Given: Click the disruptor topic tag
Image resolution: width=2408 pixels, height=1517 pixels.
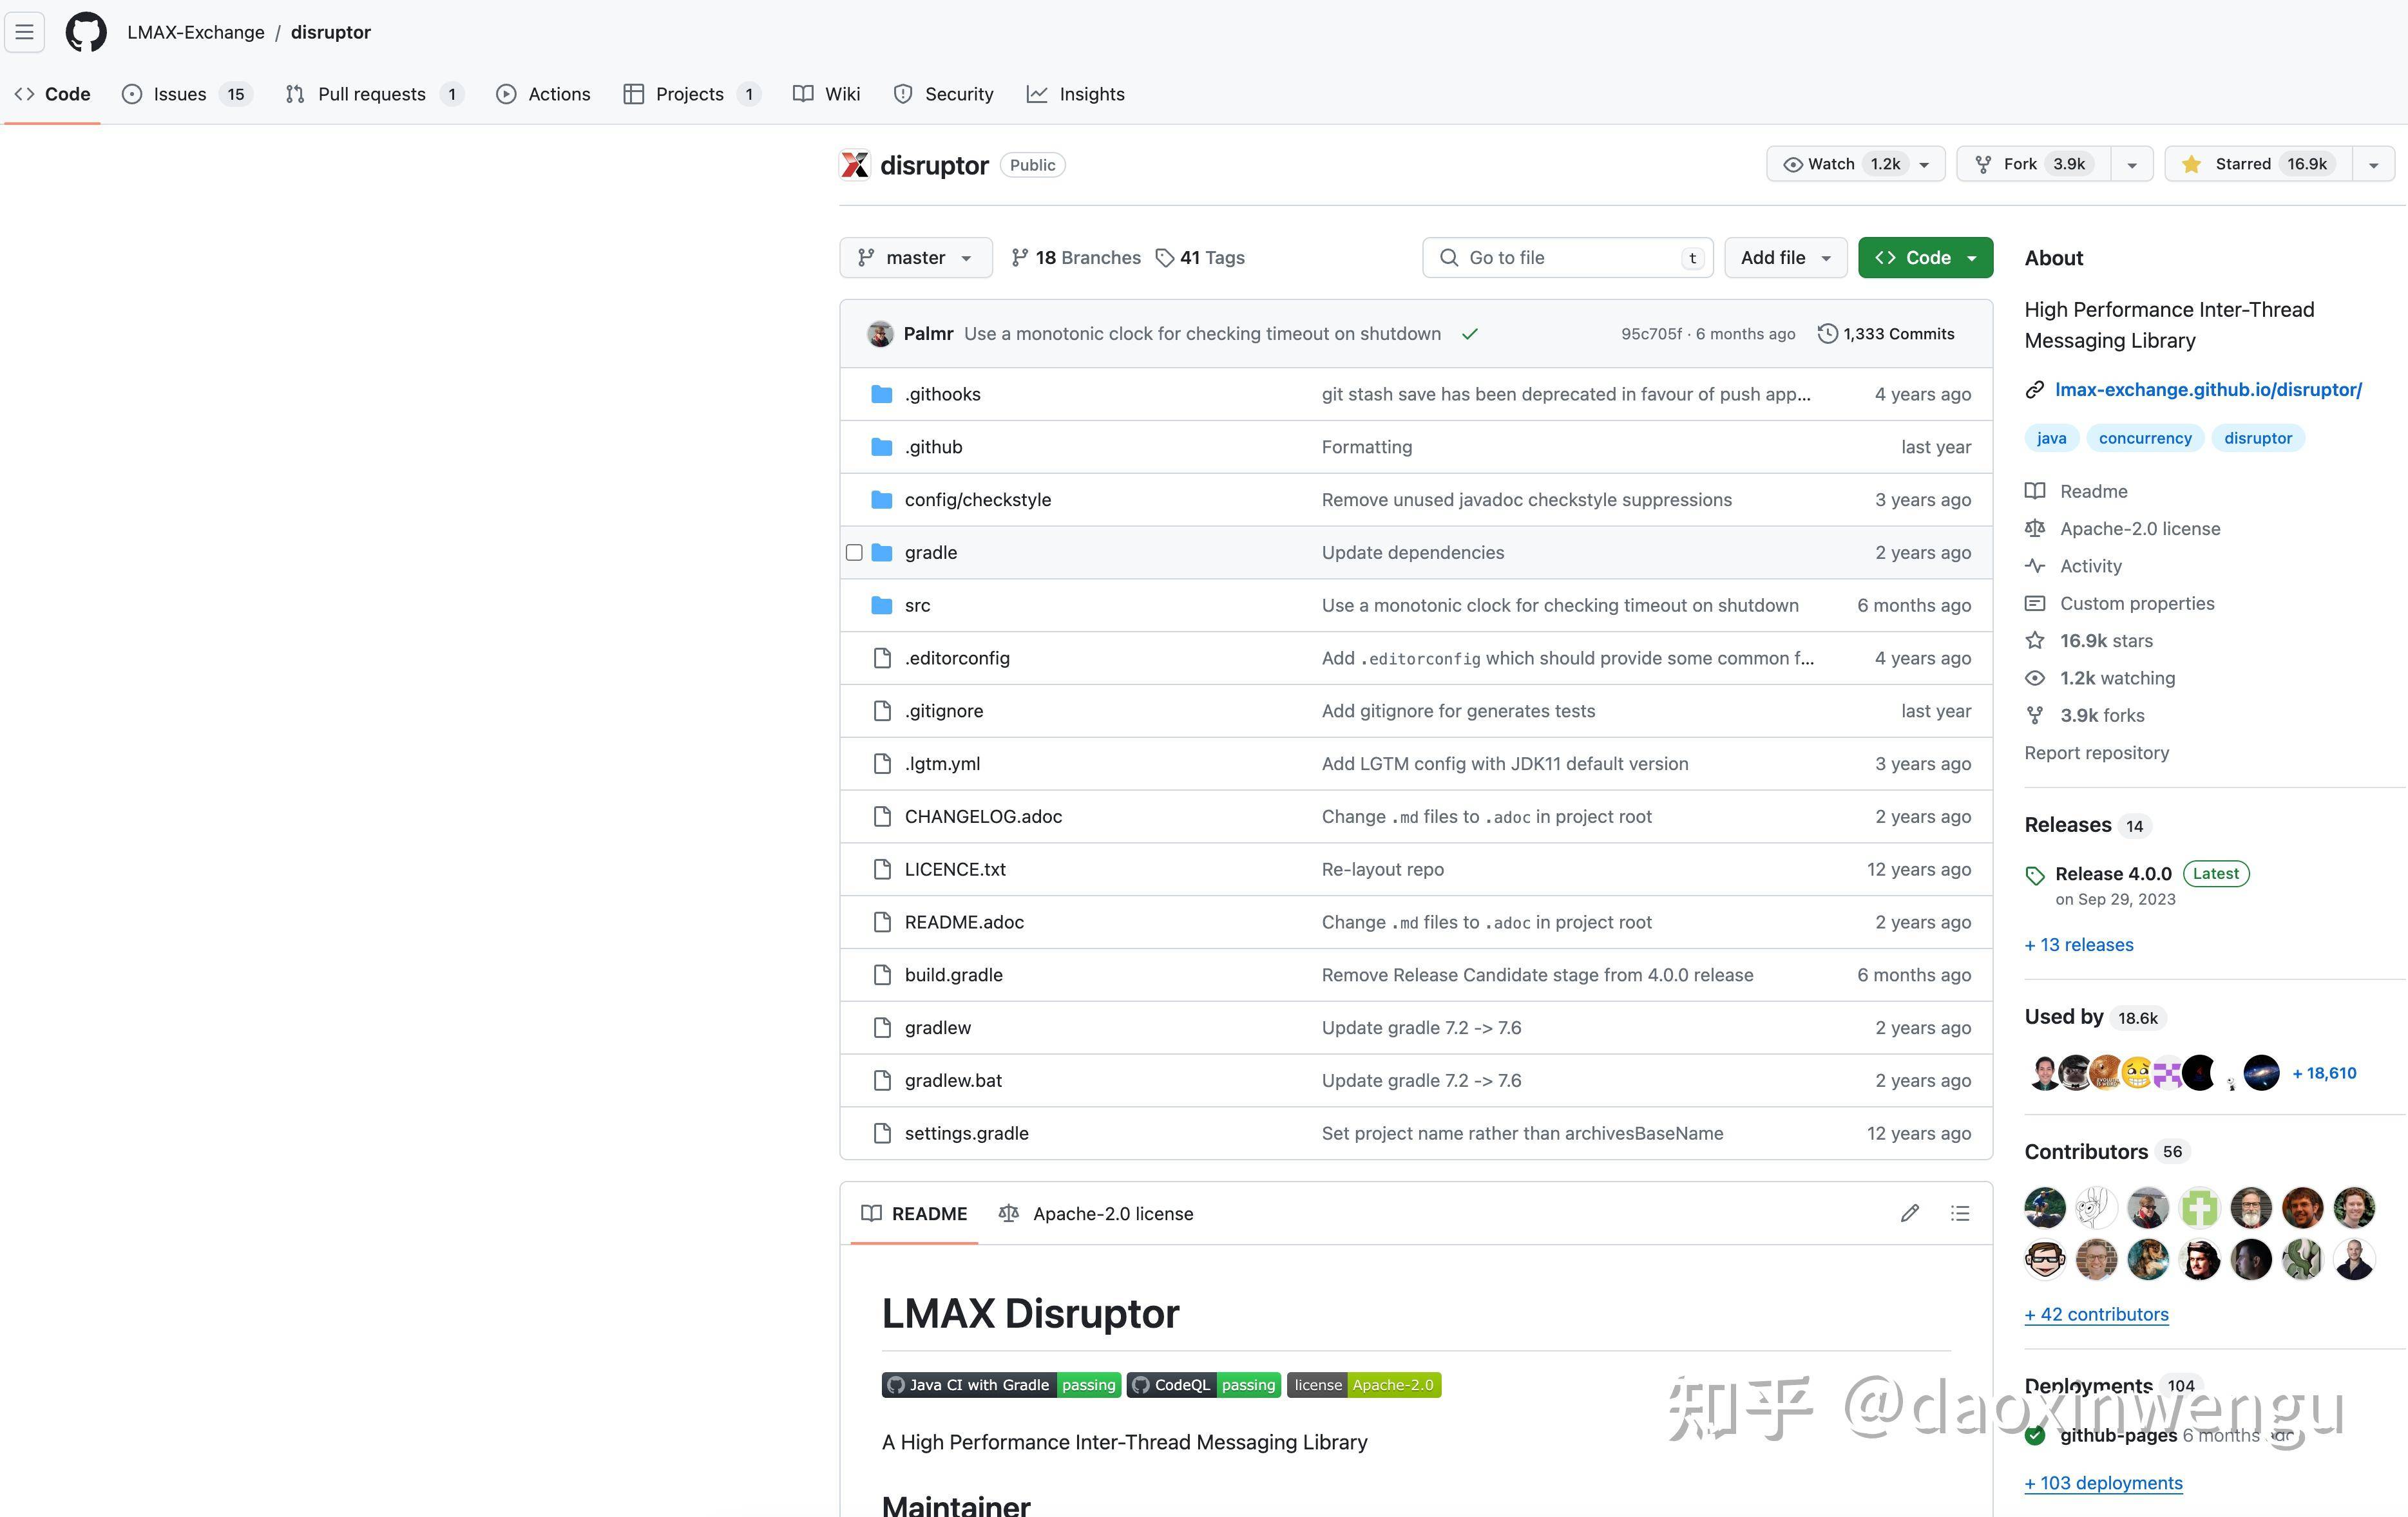Looking at the screenshot, I should coord(2258,438).
